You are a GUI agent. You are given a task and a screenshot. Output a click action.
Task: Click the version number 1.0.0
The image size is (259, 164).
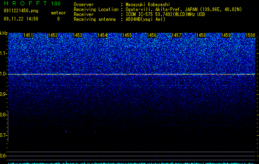56,4
